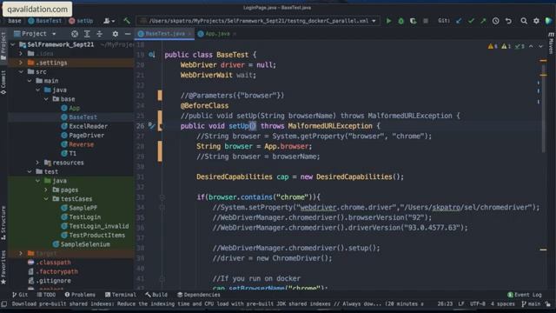The image size is (556, 313).
Task: Select opened file target icon in Project panel
Action: pos(75,34)
